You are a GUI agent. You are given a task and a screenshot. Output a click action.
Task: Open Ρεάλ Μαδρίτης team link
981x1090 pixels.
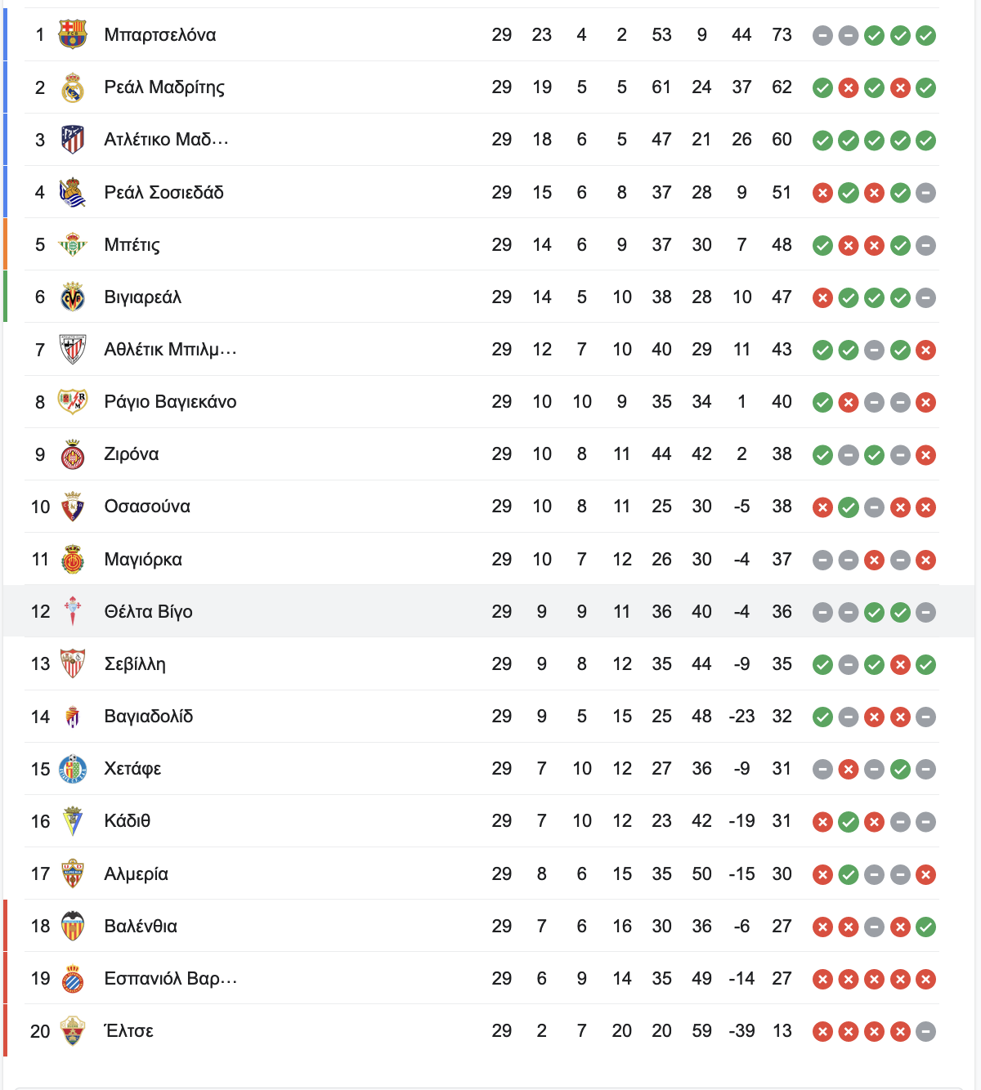[x=164, y=87]
